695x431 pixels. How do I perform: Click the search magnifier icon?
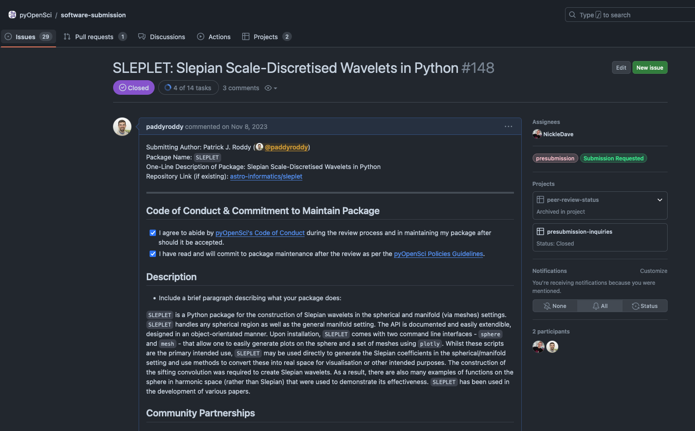click(x=572, y=15)
